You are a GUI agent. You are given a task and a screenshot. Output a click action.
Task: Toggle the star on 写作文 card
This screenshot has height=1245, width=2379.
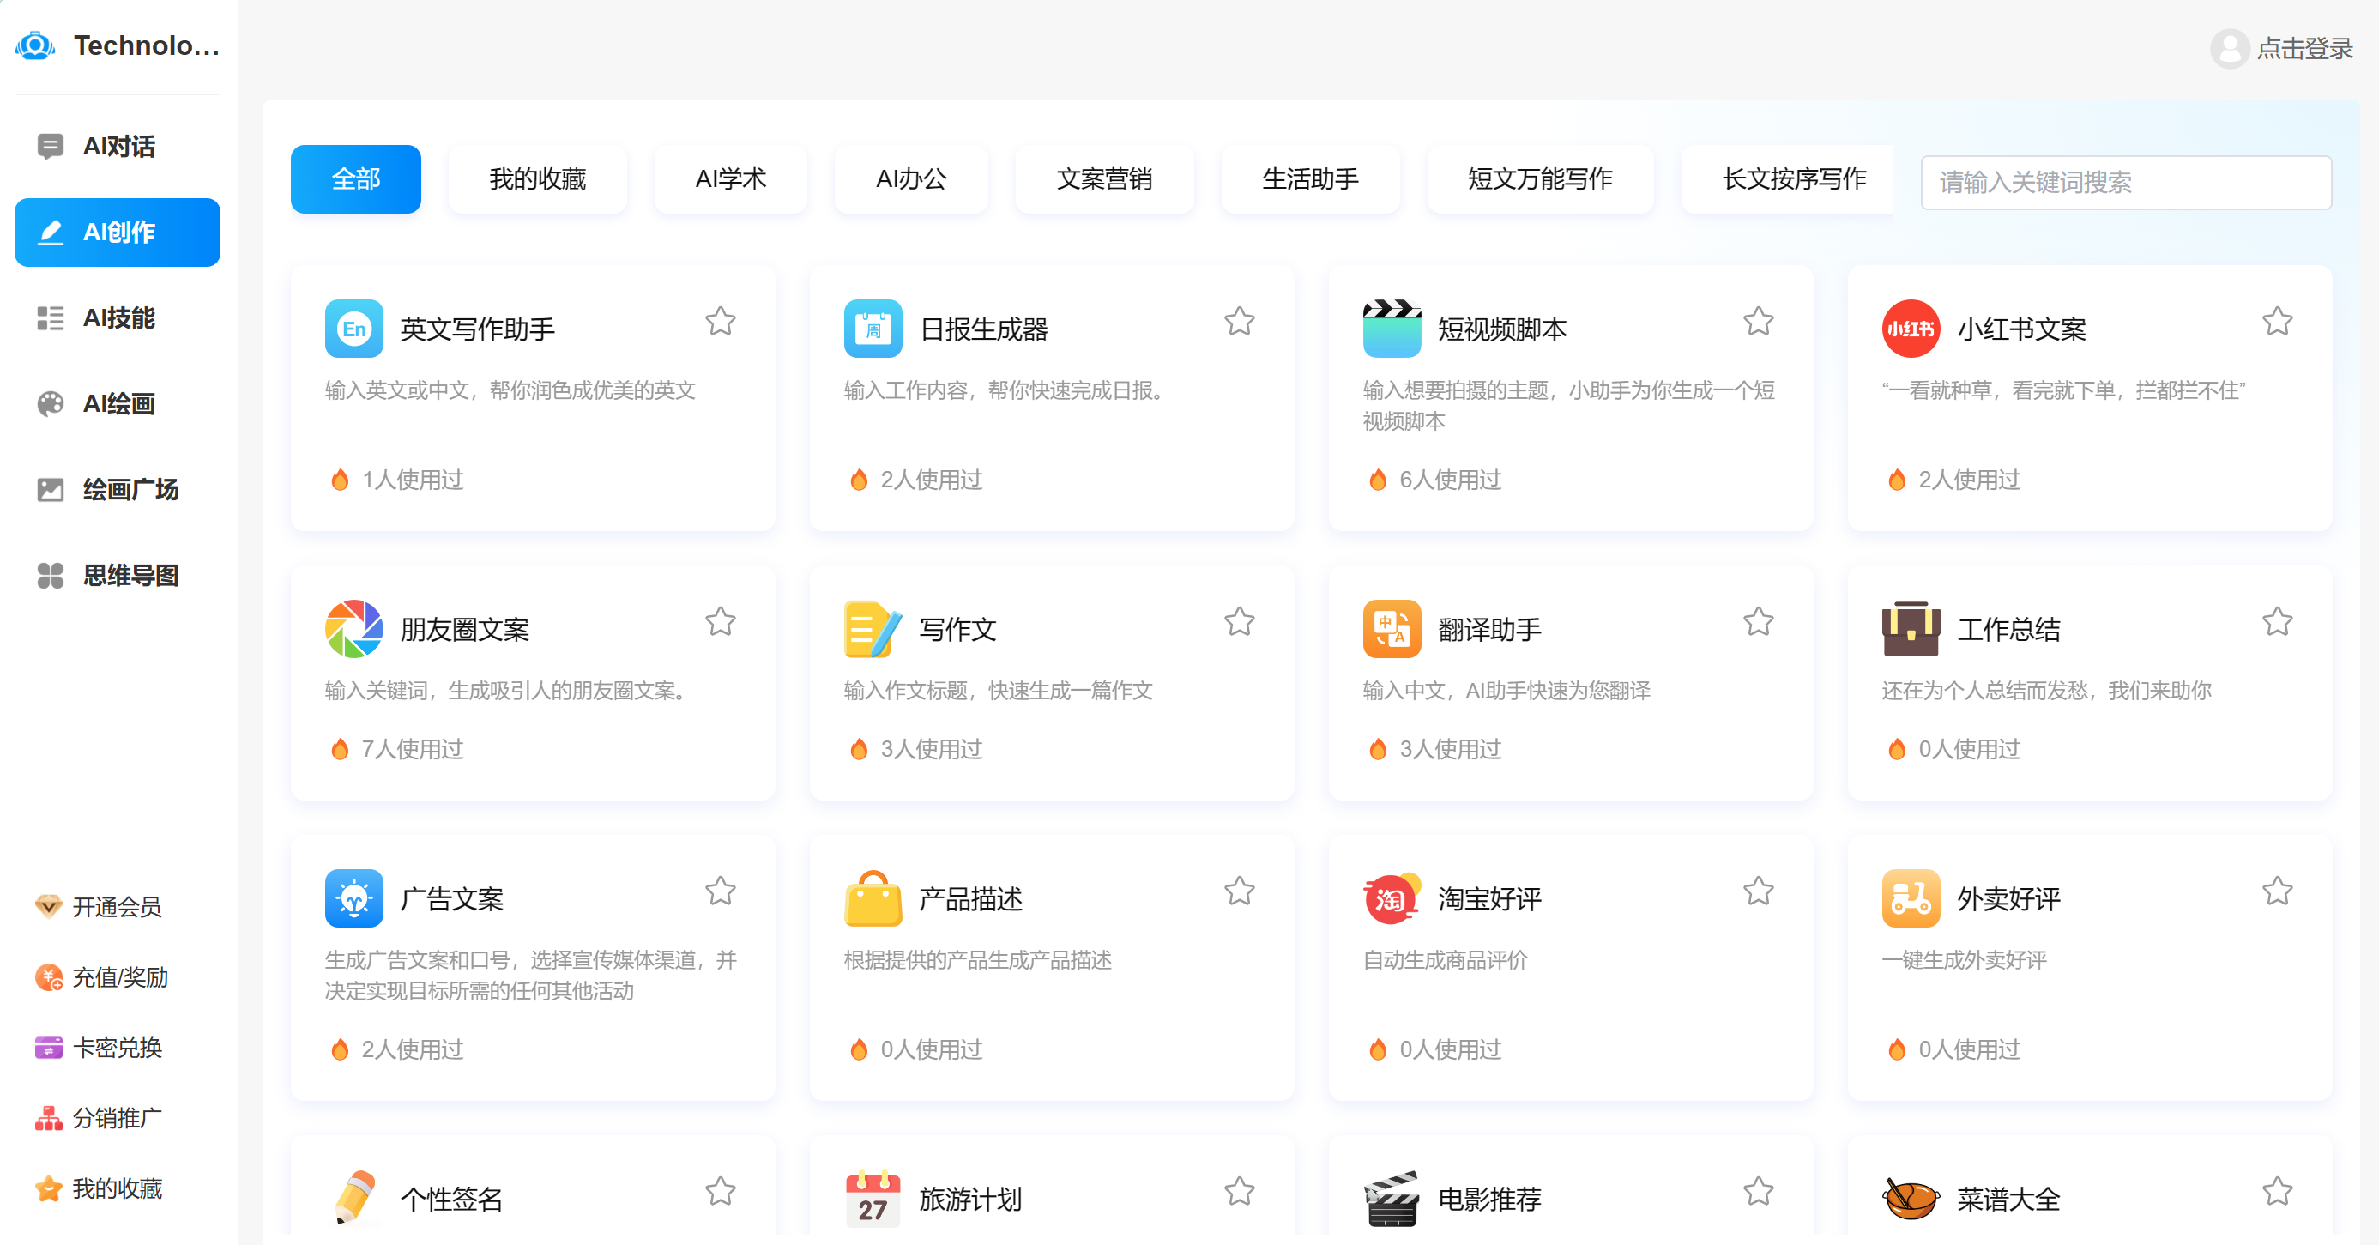point(1240,621)
